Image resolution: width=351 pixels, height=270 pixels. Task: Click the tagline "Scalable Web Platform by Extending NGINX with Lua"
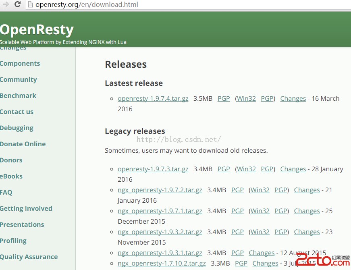pyautogui.click(x=63, y=42)
